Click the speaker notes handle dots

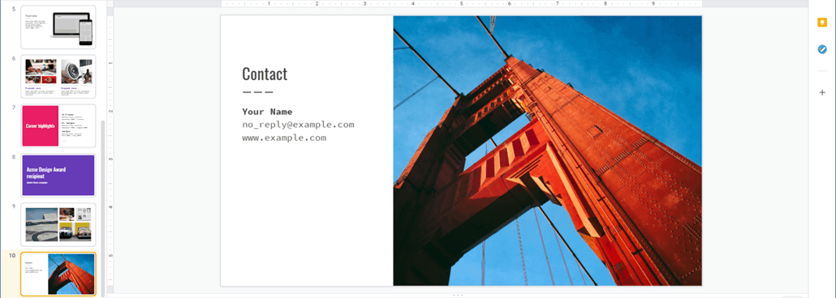click(458, 295)
